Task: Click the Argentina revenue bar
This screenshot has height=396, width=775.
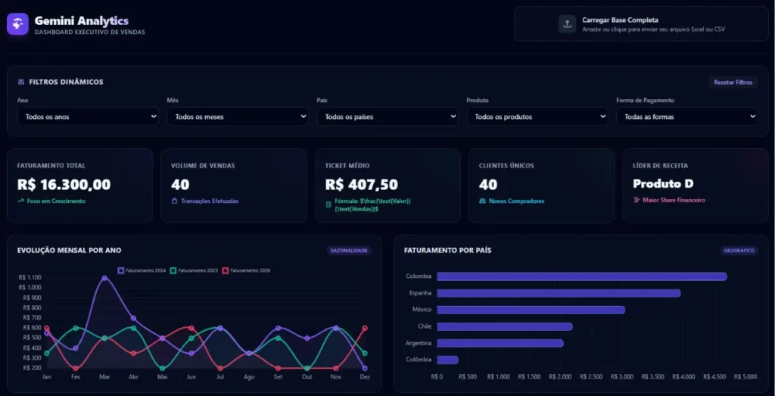Action: pyautogui.click(x=500, y=343)
